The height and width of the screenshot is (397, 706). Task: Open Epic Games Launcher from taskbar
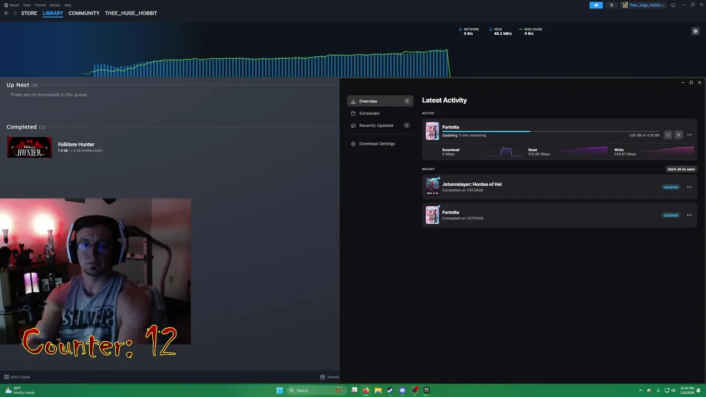coord(426,390)
